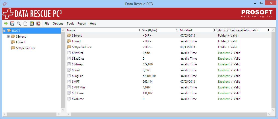Image resolution: width=278 pixels, height=119 pixels.
Task: Collapse the ROOT tree node
Action: 5,31
